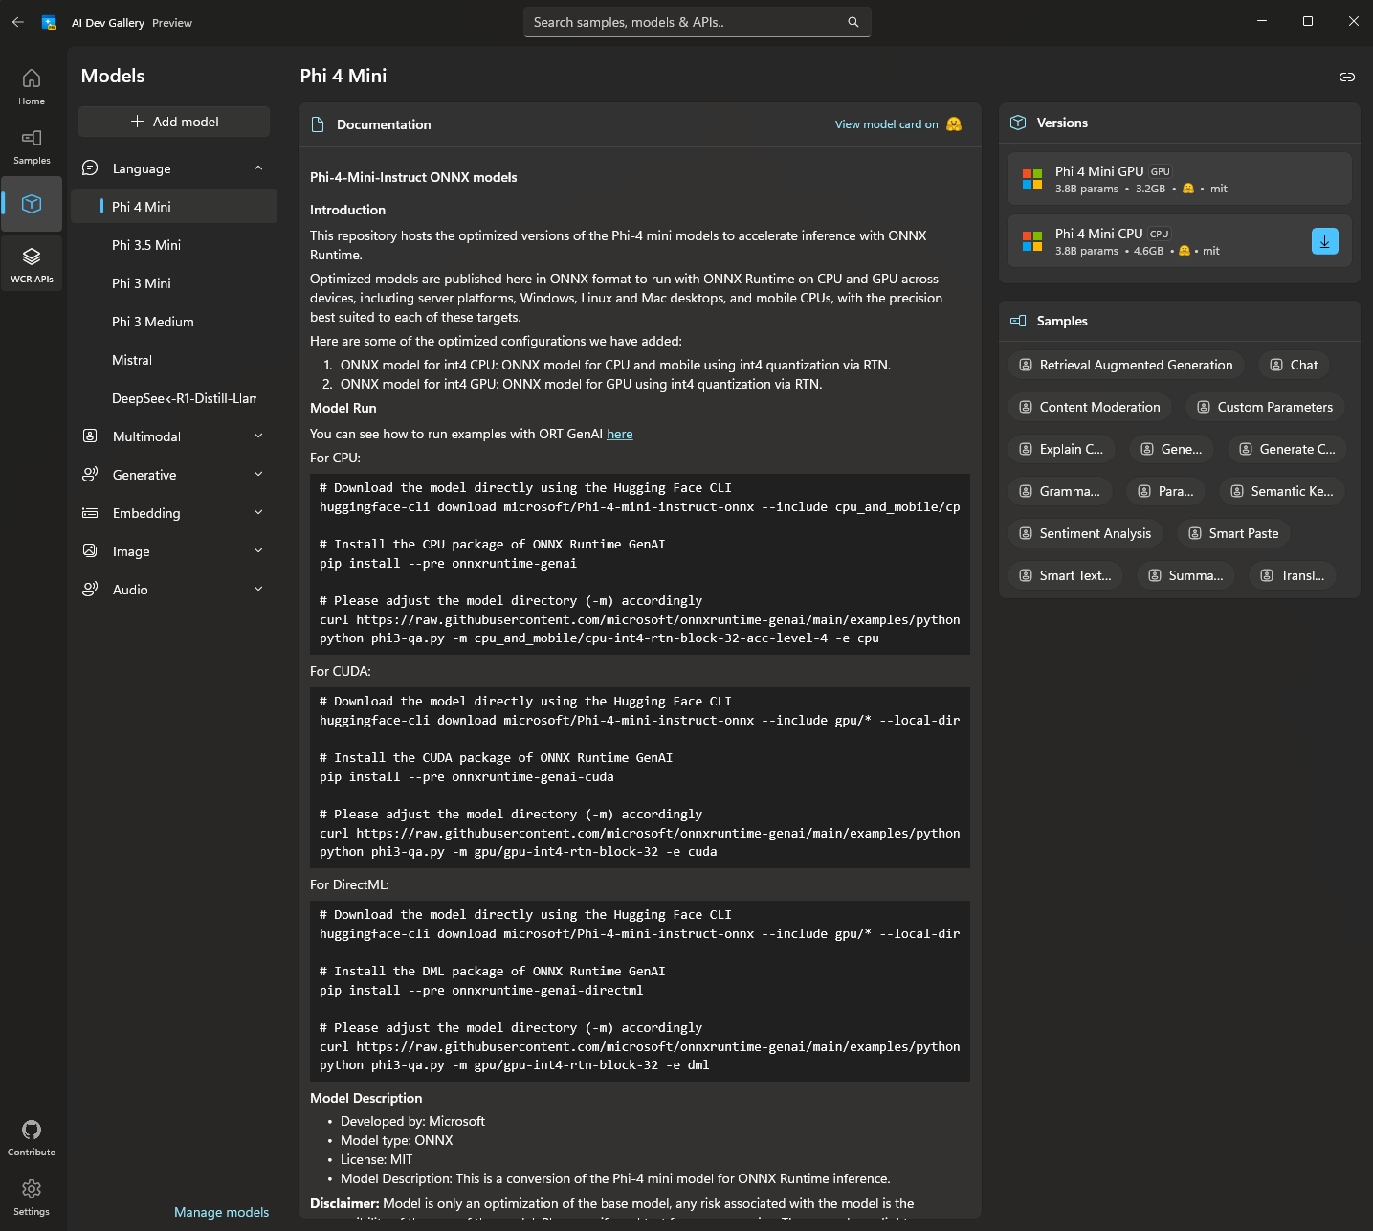Click the Phi 4 Mini CPU version card
This screenshot has height=1231, width=1373.
tap(1179, 241)
